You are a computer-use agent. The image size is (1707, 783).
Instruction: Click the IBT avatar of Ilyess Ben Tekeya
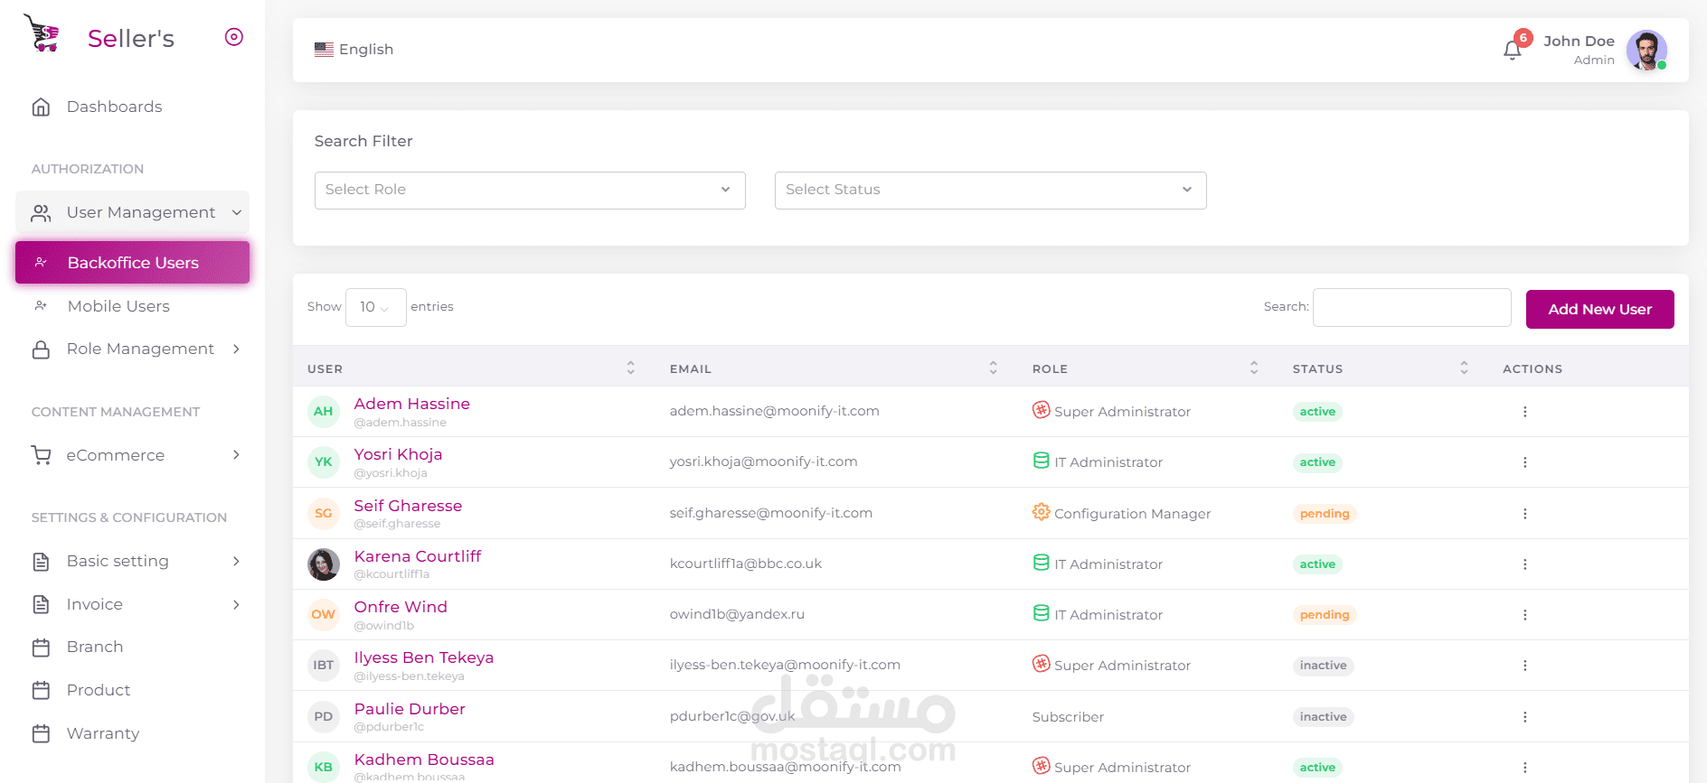point(324,666)
